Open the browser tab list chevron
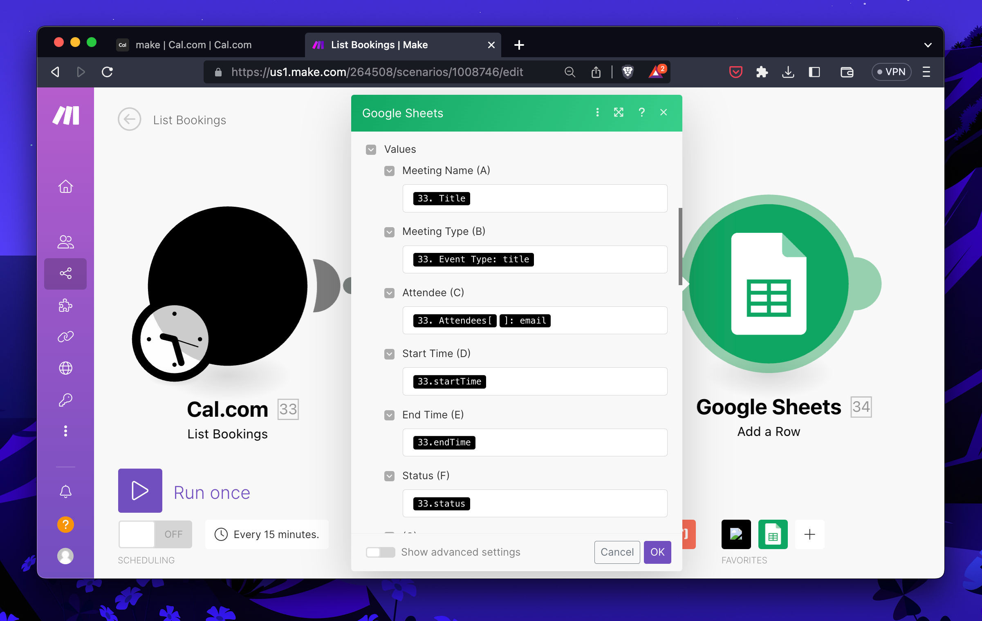 click(x=928, y=45)
